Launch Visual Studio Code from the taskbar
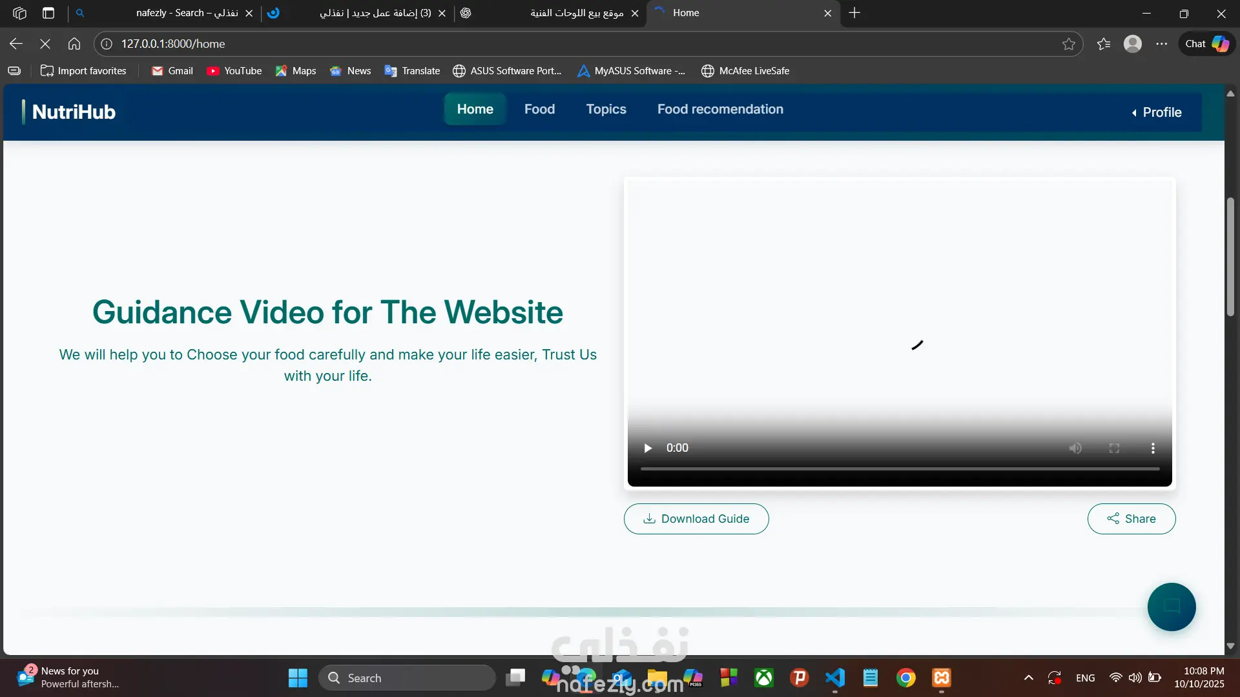Screen dimensions: 1240x697 [x=834, y=678]
